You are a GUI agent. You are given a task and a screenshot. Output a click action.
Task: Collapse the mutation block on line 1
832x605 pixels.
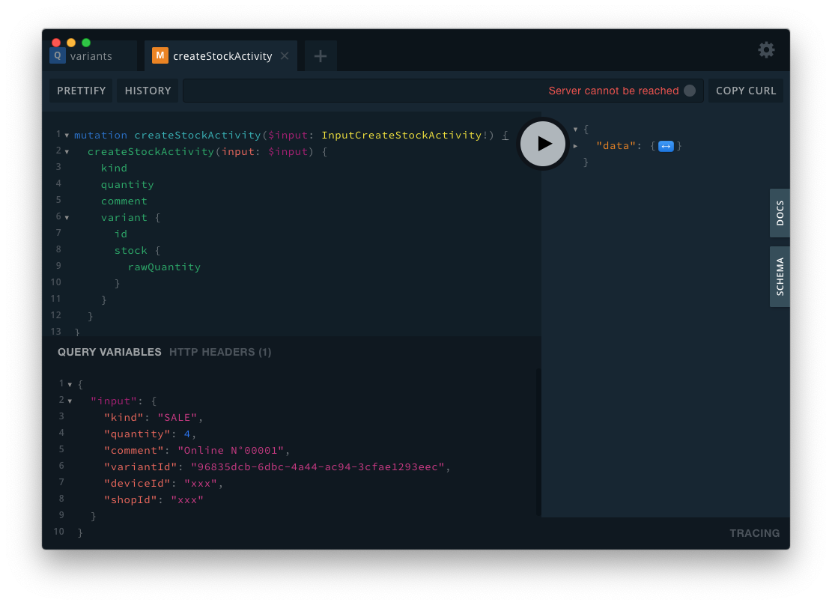(x=67, y=136)
